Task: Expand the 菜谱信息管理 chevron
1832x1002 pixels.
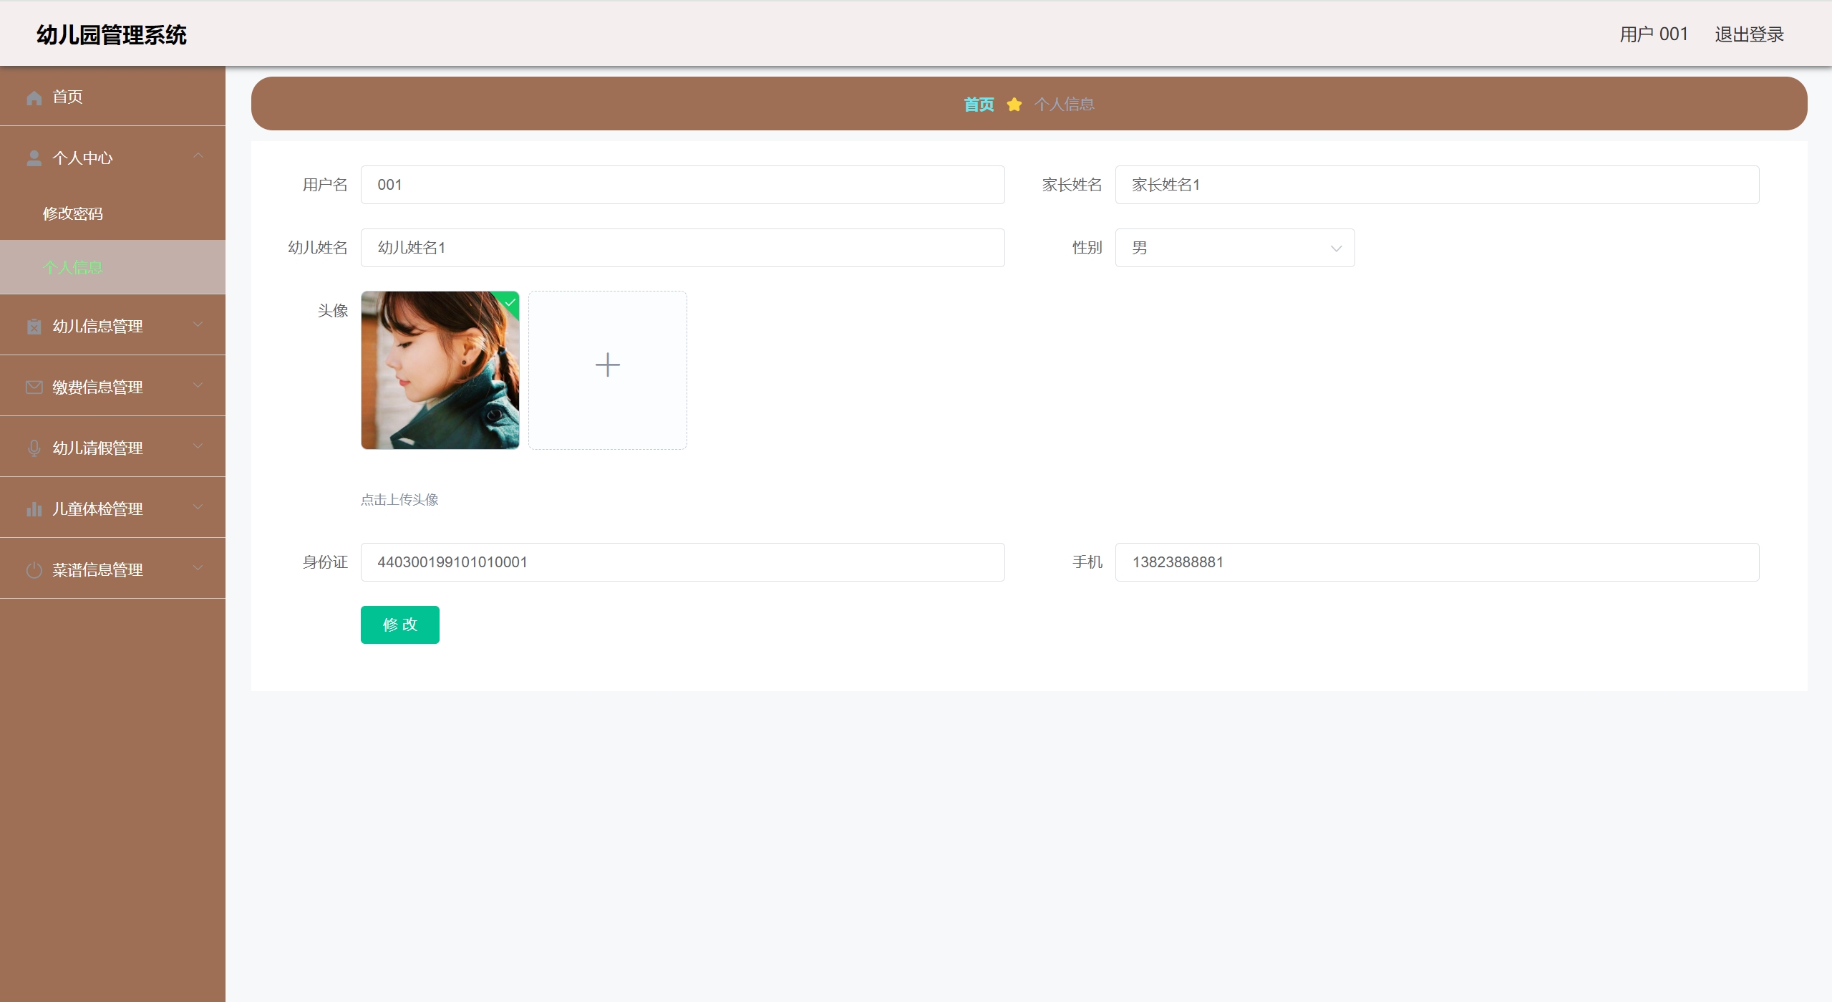Action: [198, 569]
